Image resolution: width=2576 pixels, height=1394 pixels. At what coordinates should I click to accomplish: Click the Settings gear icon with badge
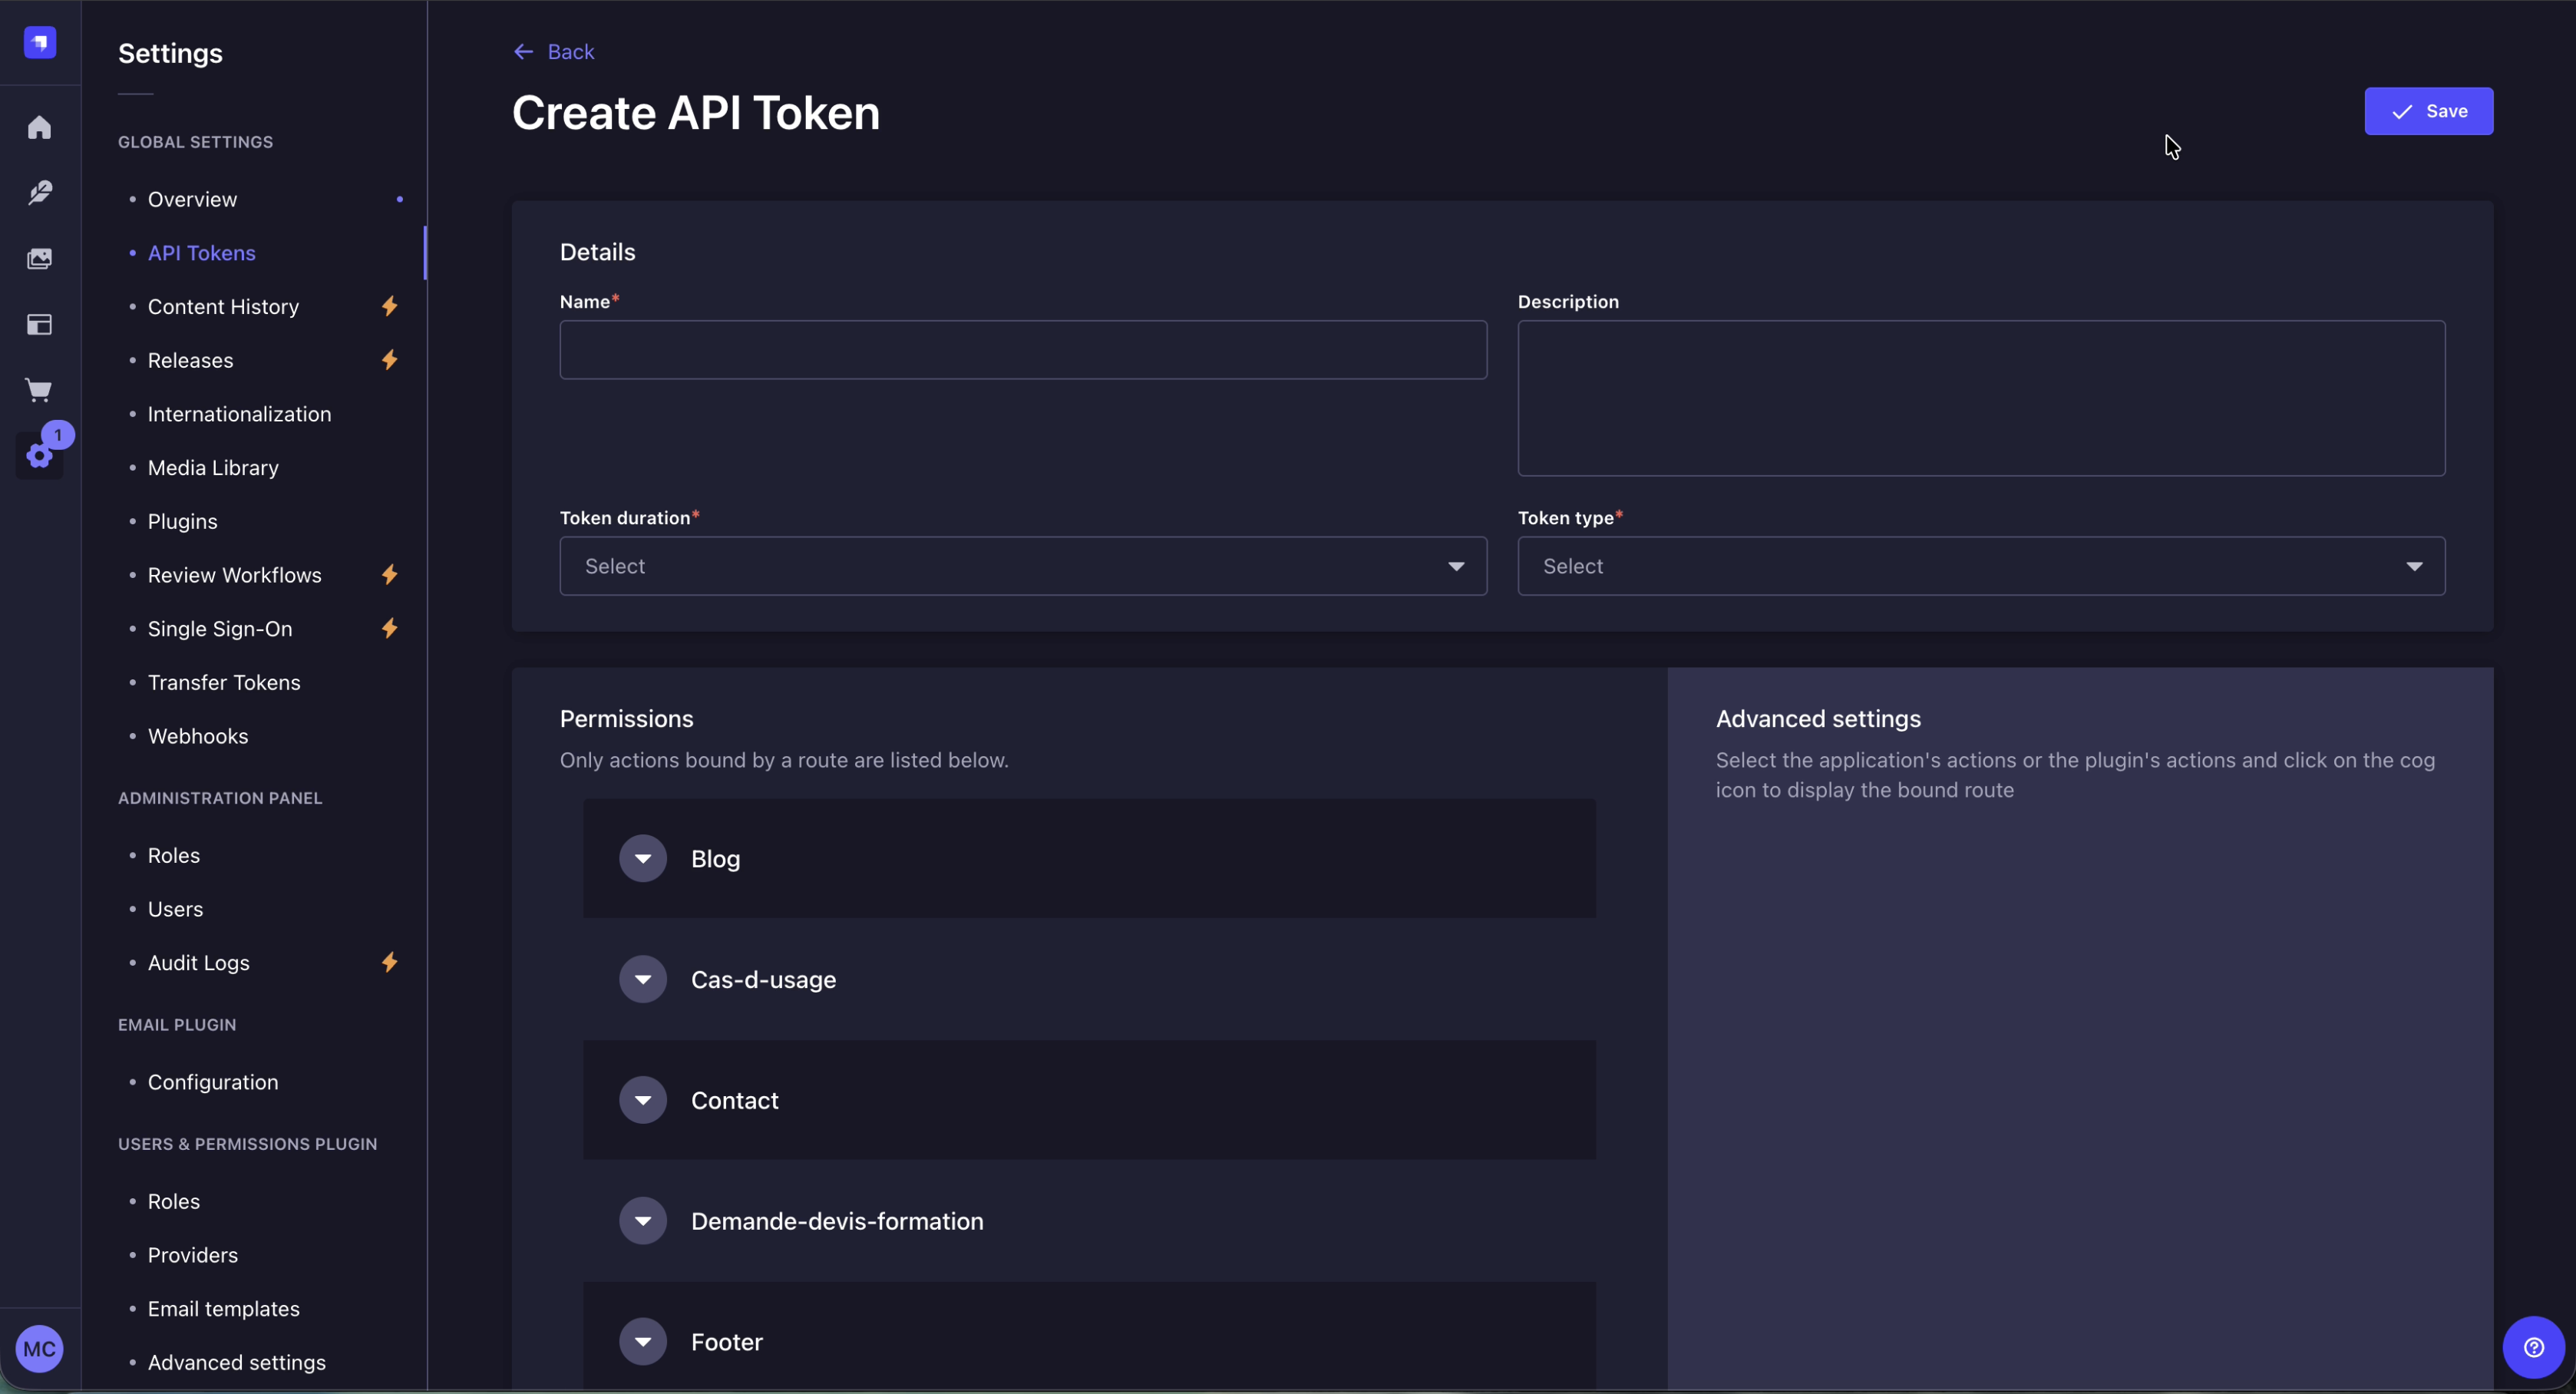40,456
